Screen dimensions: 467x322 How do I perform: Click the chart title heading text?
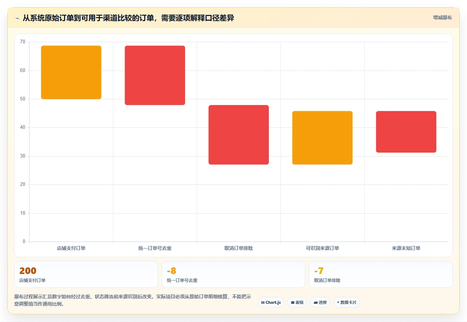128,18
